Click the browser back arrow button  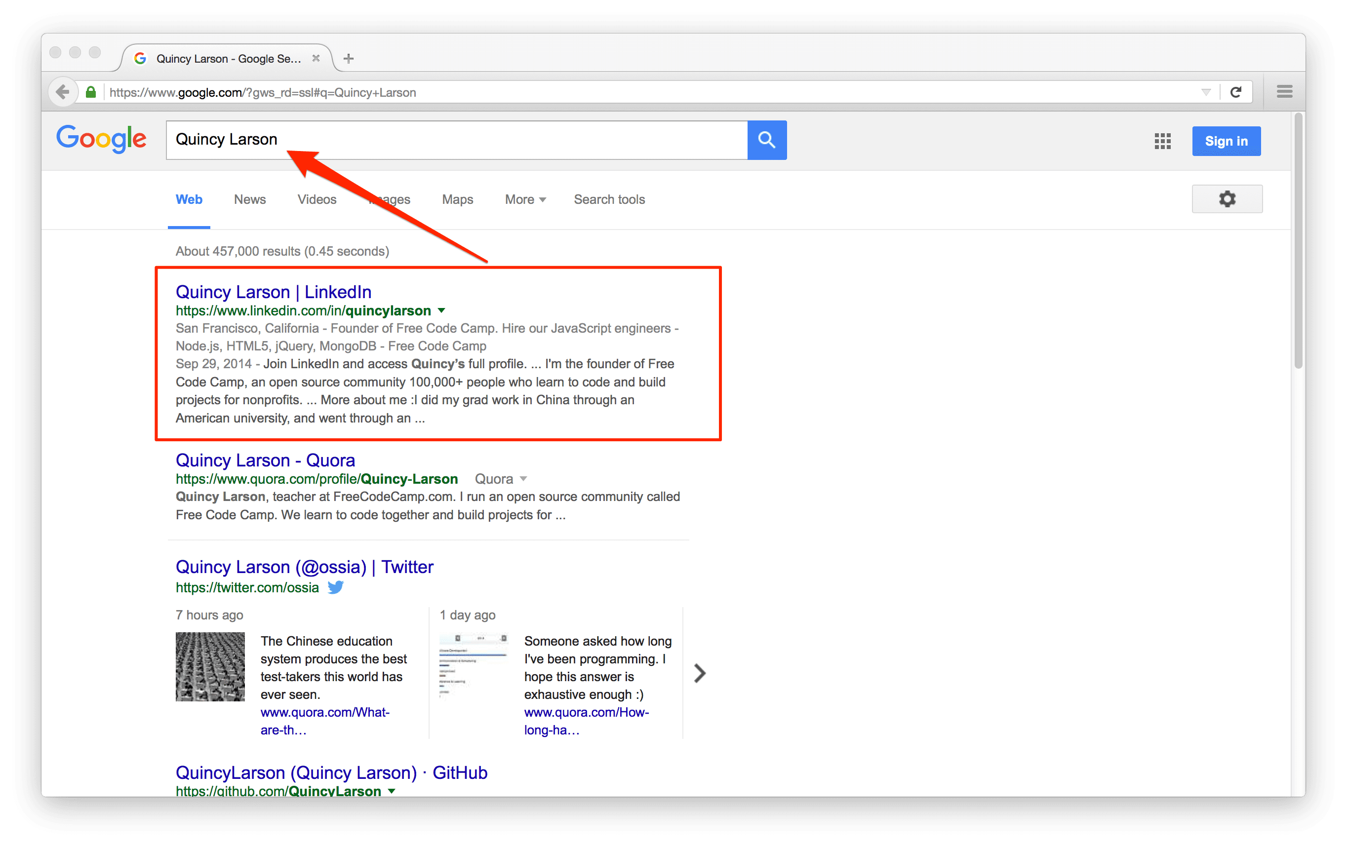(63, 92)
